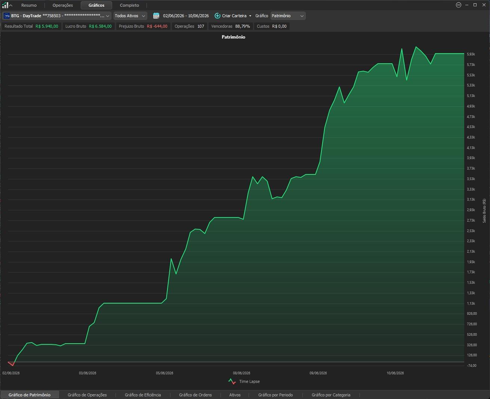
Task: Select the Gráfico de Eficiência bottom tab
Action: pos(143,395)
